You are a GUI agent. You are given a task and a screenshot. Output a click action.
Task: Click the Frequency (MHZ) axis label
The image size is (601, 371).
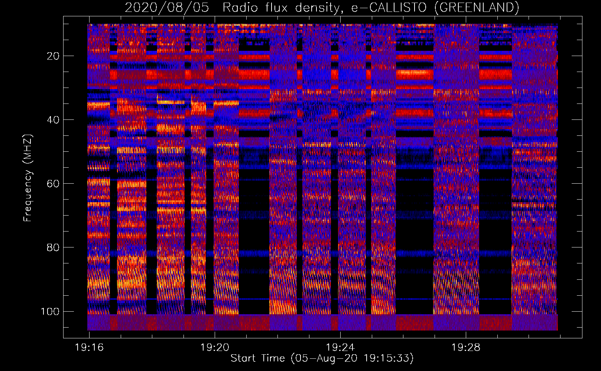coord(28,178)
